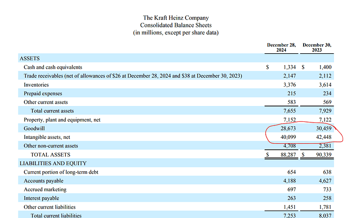The image size is (344, 218).
Task: Select accounts payable value 4,627
Action: (x=325, y=181)
